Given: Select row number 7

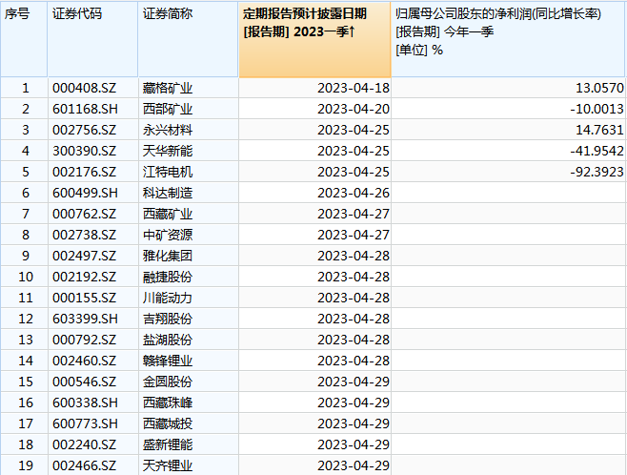Looking at the screenshot, I should pyautogui.click(x=26, y=214).
